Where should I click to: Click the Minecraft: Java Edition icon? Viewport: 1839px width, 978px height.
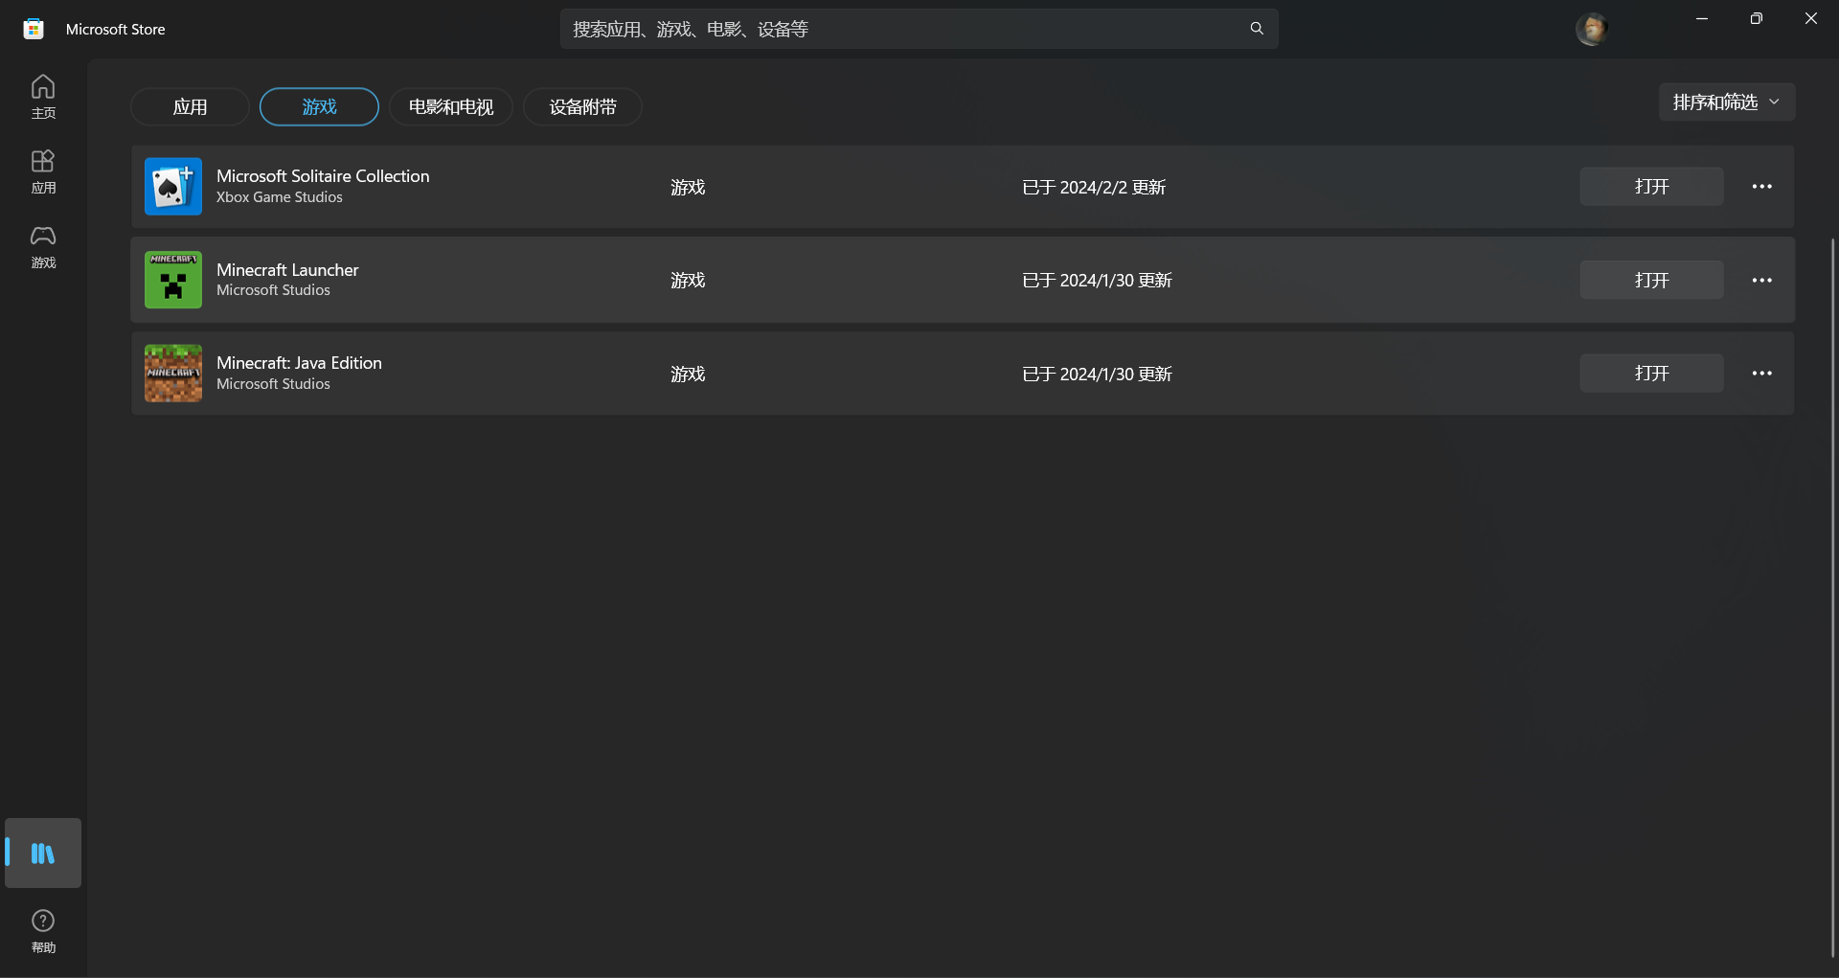point(173,374)
